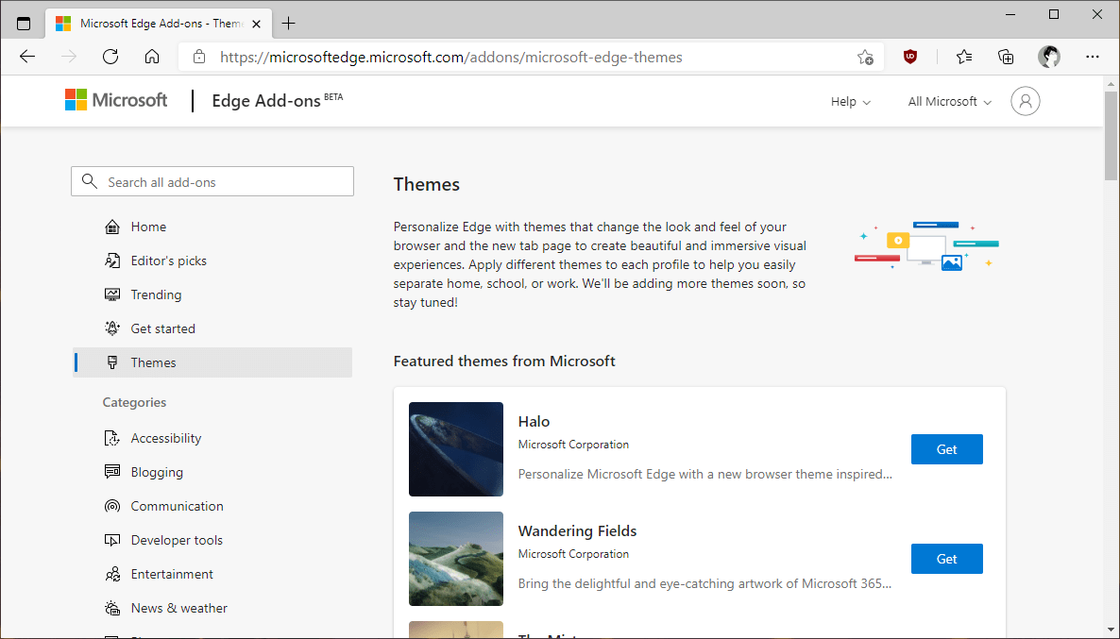Expand the All Microsoft menu
Image resolution: width=1120 pixels, height=639 pixels.
(948, 101)
